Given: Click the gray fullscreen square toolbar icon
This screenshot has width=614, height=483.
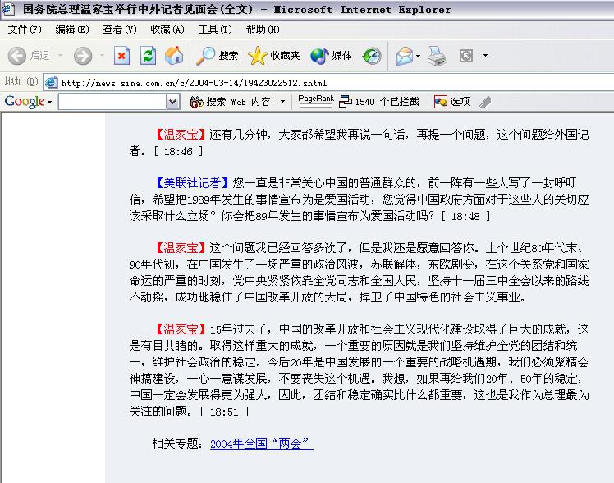Looking at the screenshot, I should pyautogui.click(x=466, y=56).
